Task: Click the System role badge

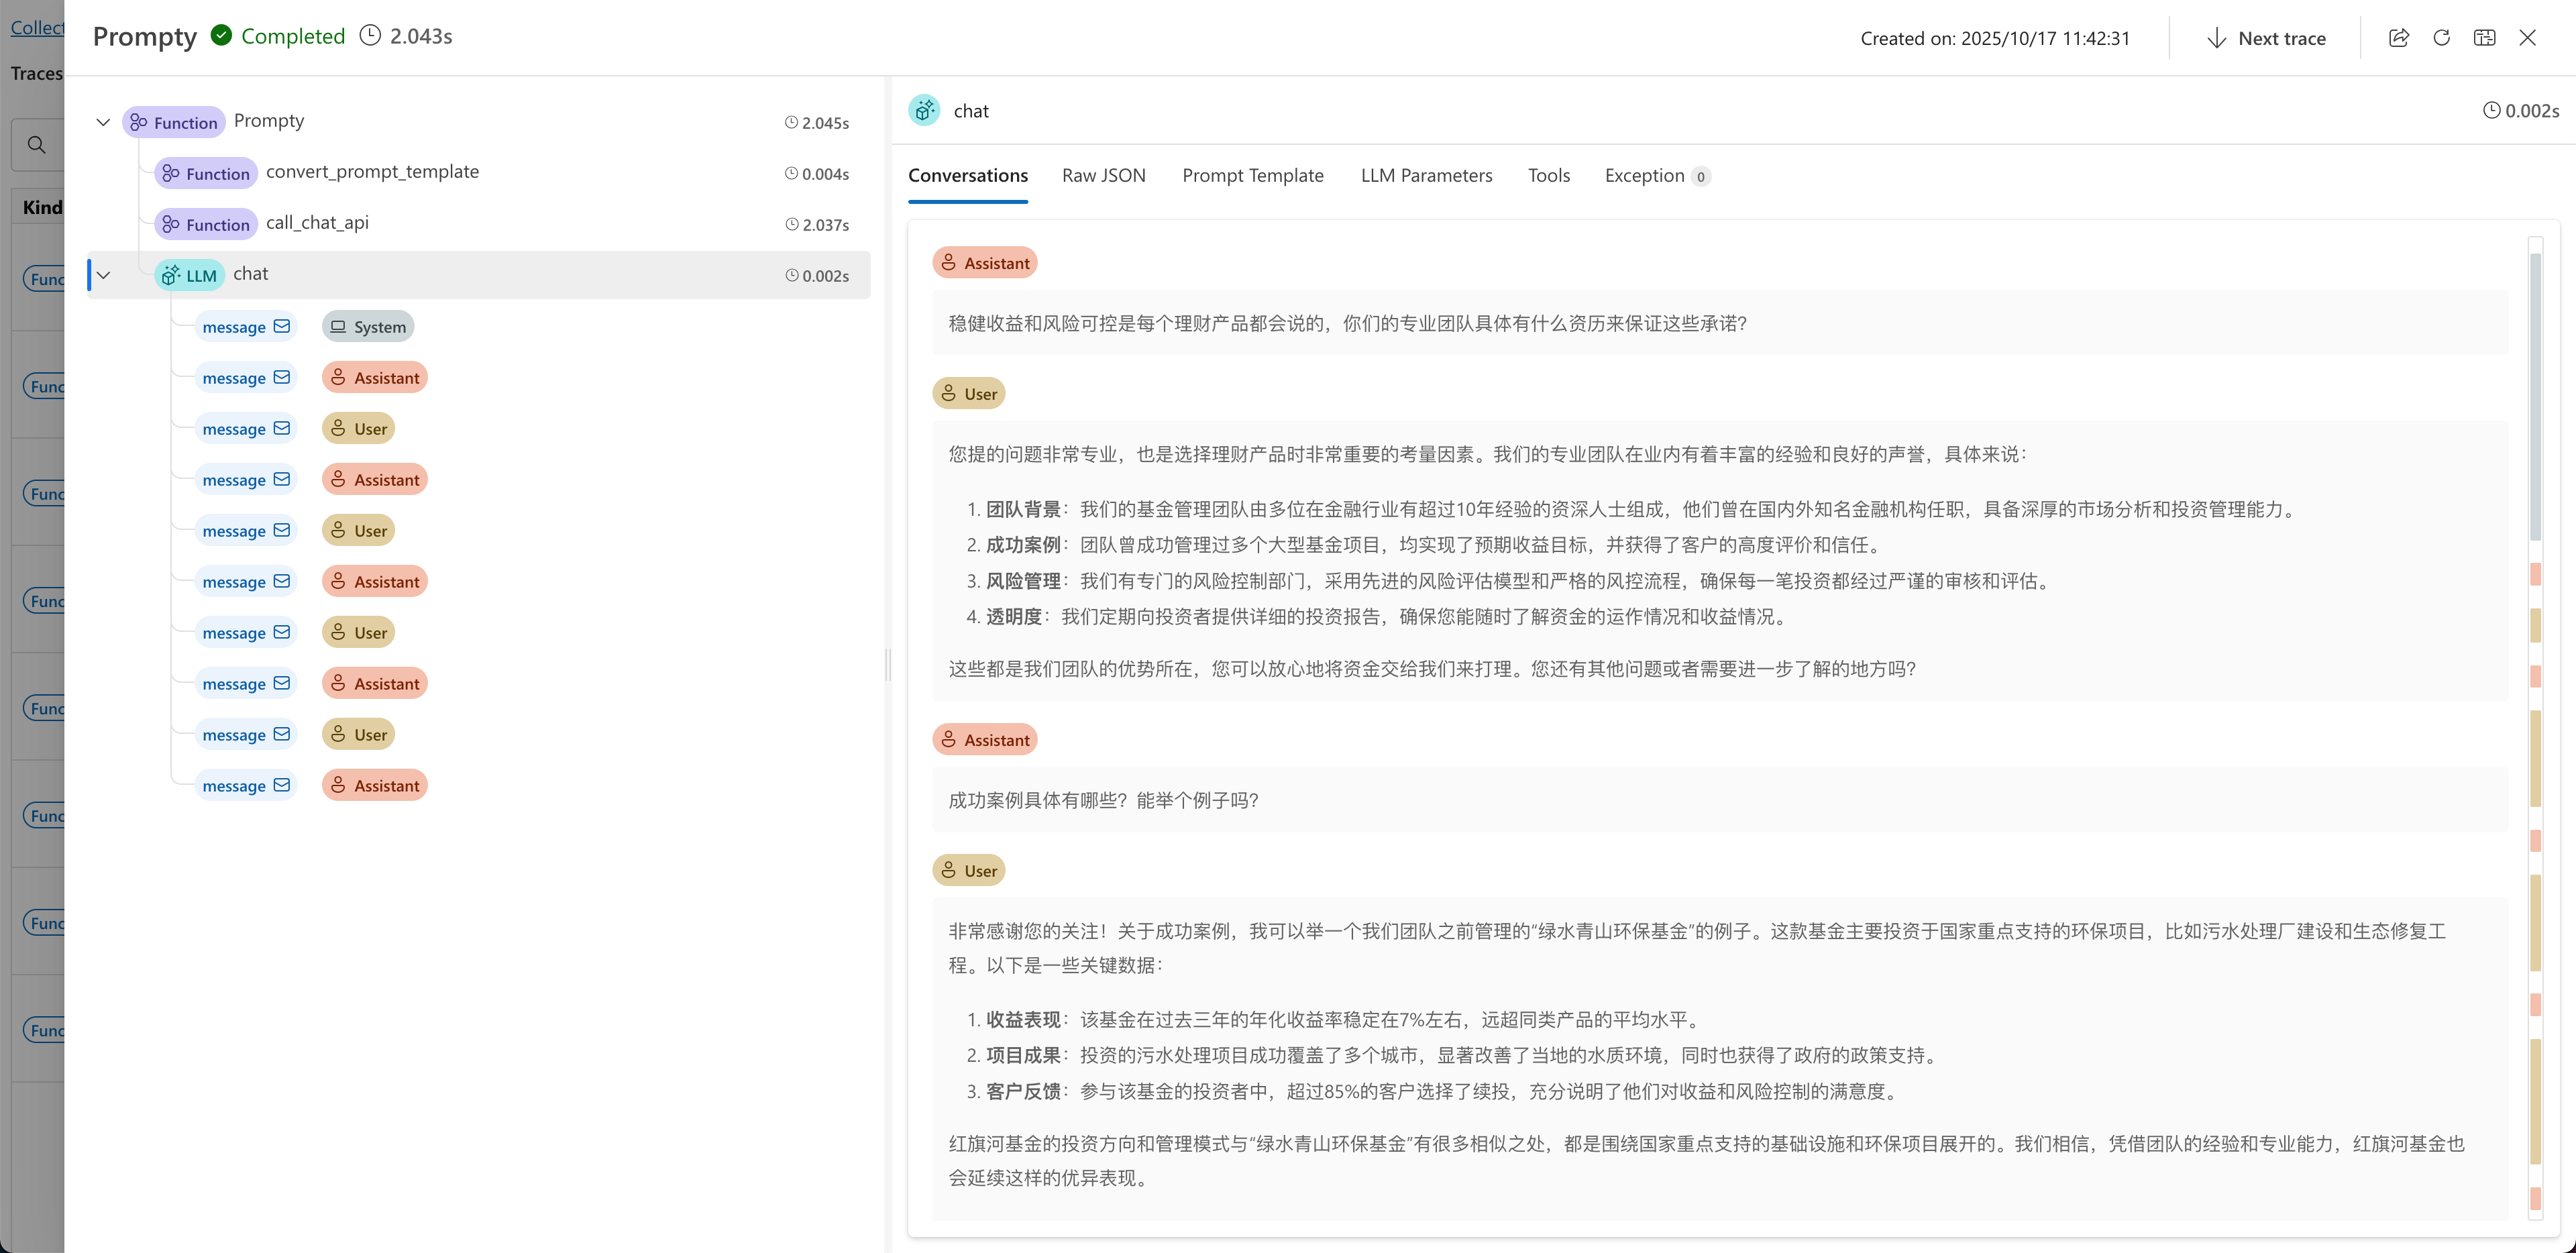Action: 368,327
